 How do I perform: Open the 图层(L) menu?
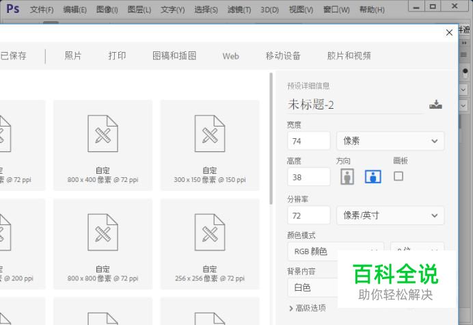click(139, 10)
